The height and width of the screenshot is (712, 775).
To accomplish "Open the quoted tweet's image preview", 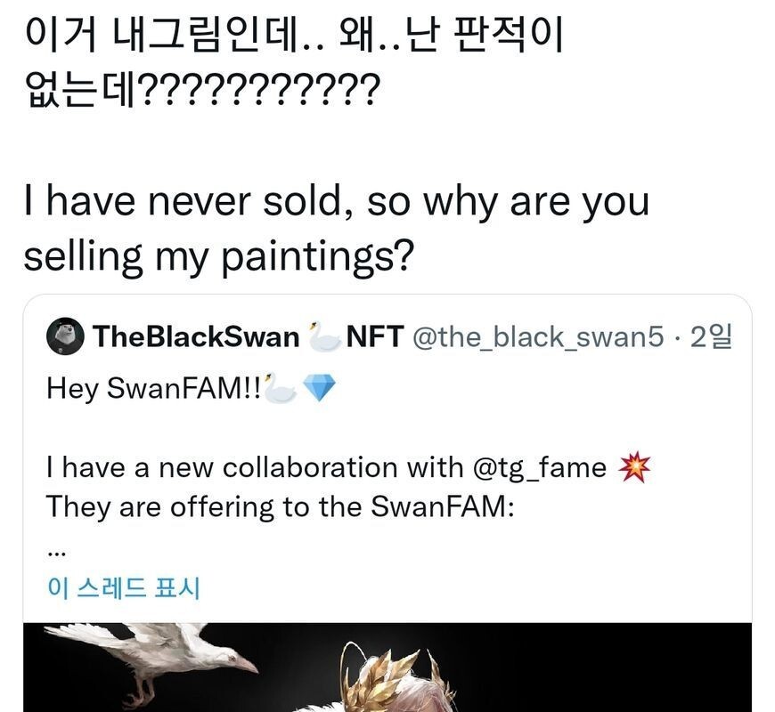I will (x=387, y=667).
